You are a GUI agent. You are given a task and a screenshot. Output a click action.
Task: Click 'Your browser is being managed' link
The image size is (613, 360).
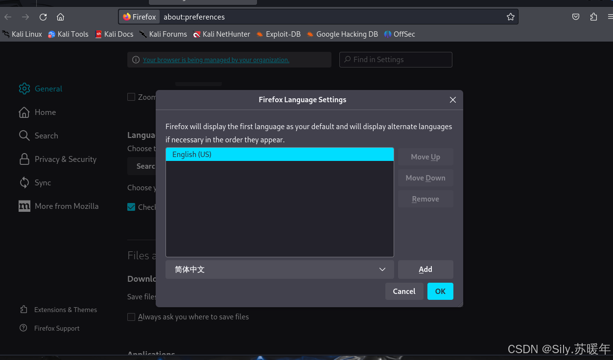click(x=216, y=60)
